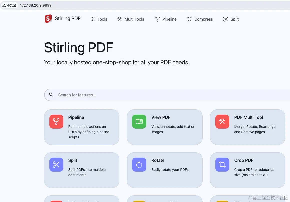Click the red PDF Multi Tool card icon
Screen dimensions: 290x202
tap(222, 122)
